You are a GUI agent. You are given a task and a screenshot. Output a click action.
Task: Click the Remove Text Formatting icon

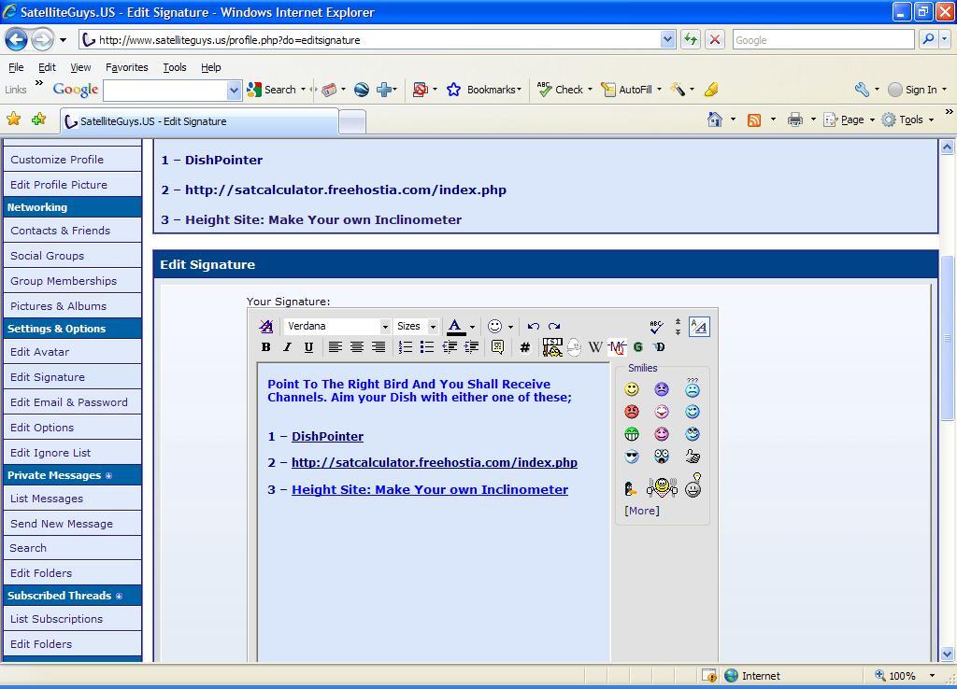[266, 326]
